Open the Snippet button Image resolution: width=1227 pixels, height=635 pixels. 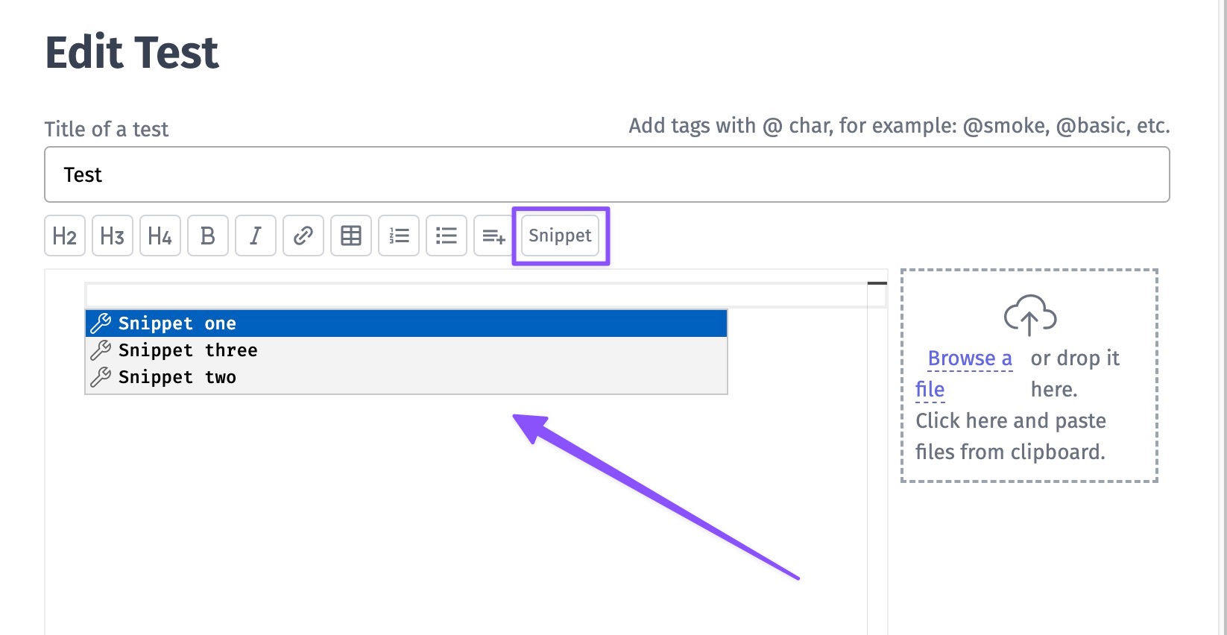click(x=560, y=236)
